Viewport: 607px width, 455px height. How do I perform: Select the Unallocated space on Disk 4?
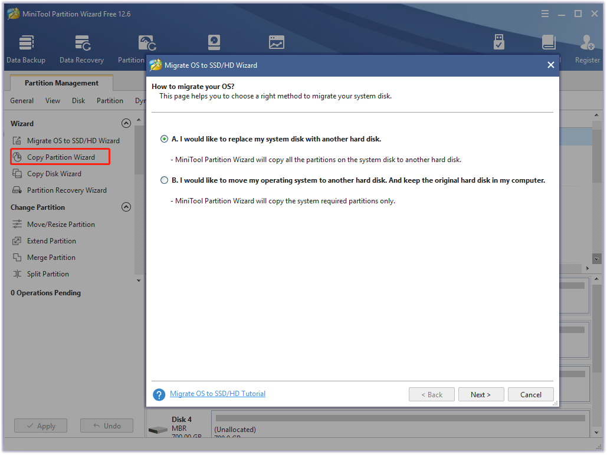(x=401, y=425)
